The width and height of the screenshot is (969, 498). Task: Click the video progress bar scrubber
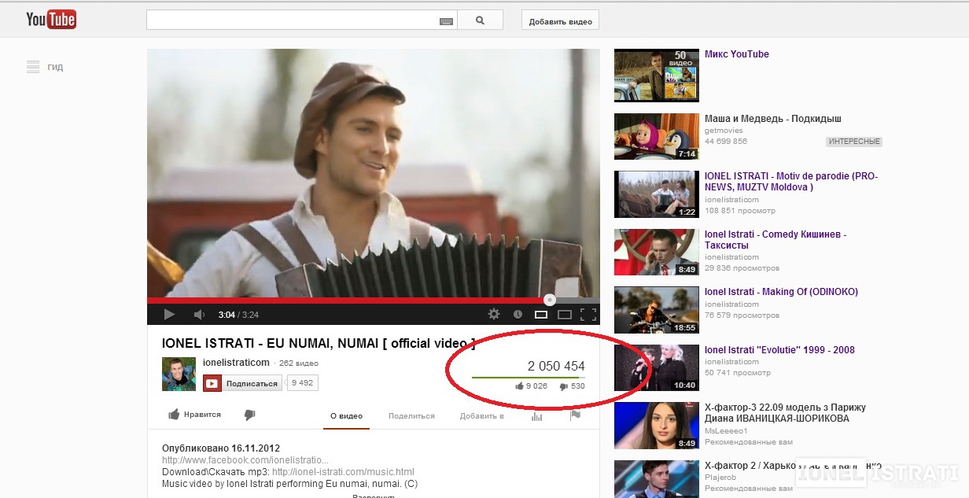pyautogui.click(x=550, y=300)
